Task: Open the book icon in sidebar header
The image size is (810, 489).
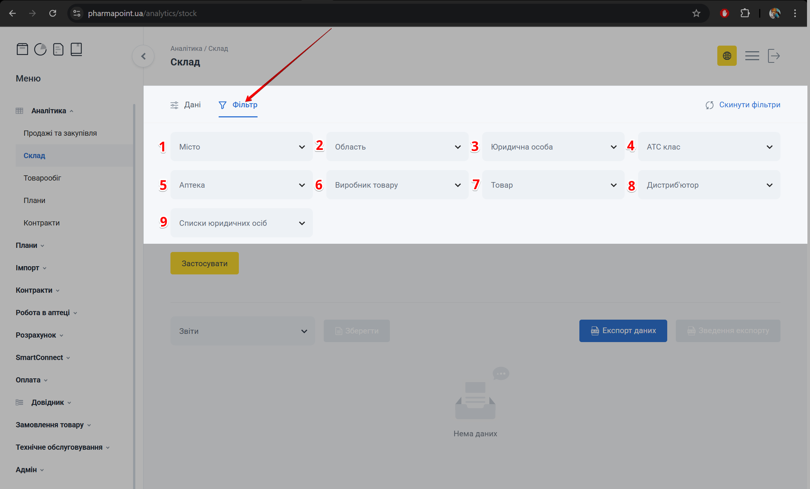Action: tap(76, 49)
